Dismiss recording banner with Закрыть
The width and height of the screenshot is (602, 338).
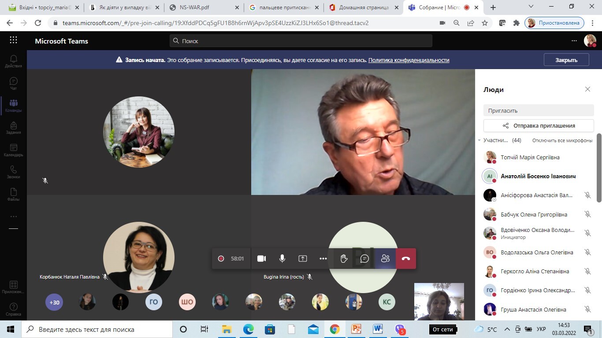566,60
